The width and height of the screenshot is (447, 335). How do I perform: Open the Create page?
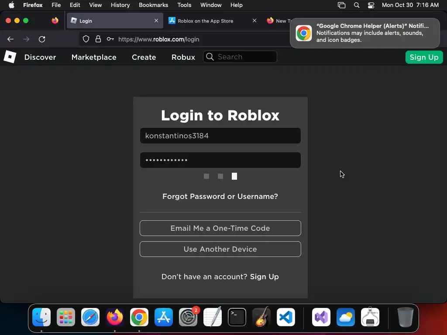pyautogui.click(x=144, y=57)
